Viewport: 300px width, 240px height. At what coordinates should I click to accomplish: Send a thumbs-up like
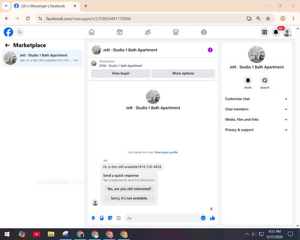[x=212, y=218]
